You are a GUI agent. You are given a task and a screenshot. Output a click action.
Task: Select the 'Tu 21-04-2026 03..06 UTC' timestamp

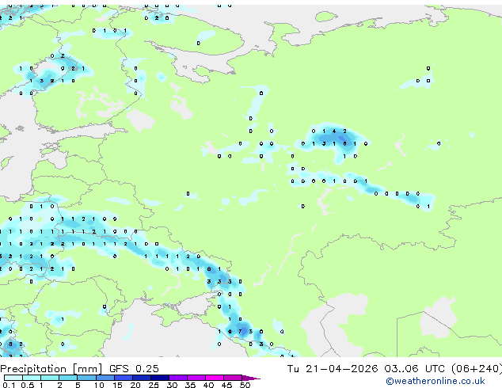pos(367,369)
